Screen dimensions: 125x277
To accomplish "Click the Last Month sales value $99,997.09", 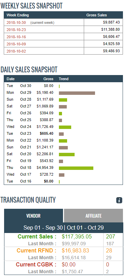I will 74,244.
